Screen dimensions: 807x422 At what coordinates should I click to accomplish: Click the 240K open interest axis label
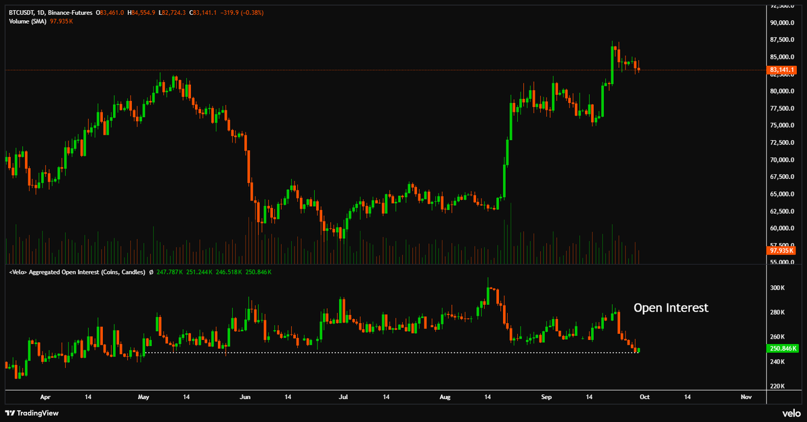point(777,362)
